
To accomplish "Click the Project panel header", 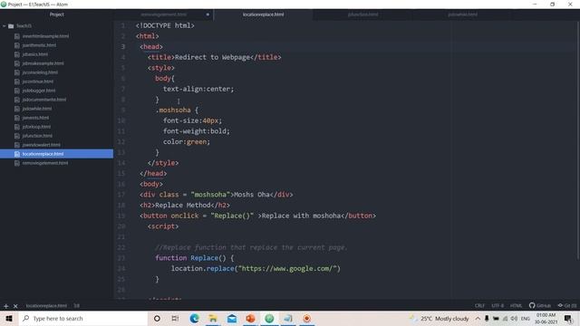I will click(x=56, y=14).
